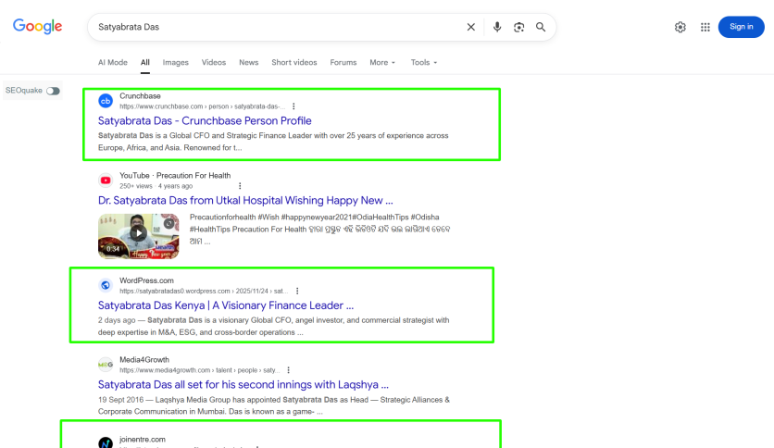Click the Media4Growth favicon
Screen dimensions: 774x448
pyautogui.click(x=106, y=365)
